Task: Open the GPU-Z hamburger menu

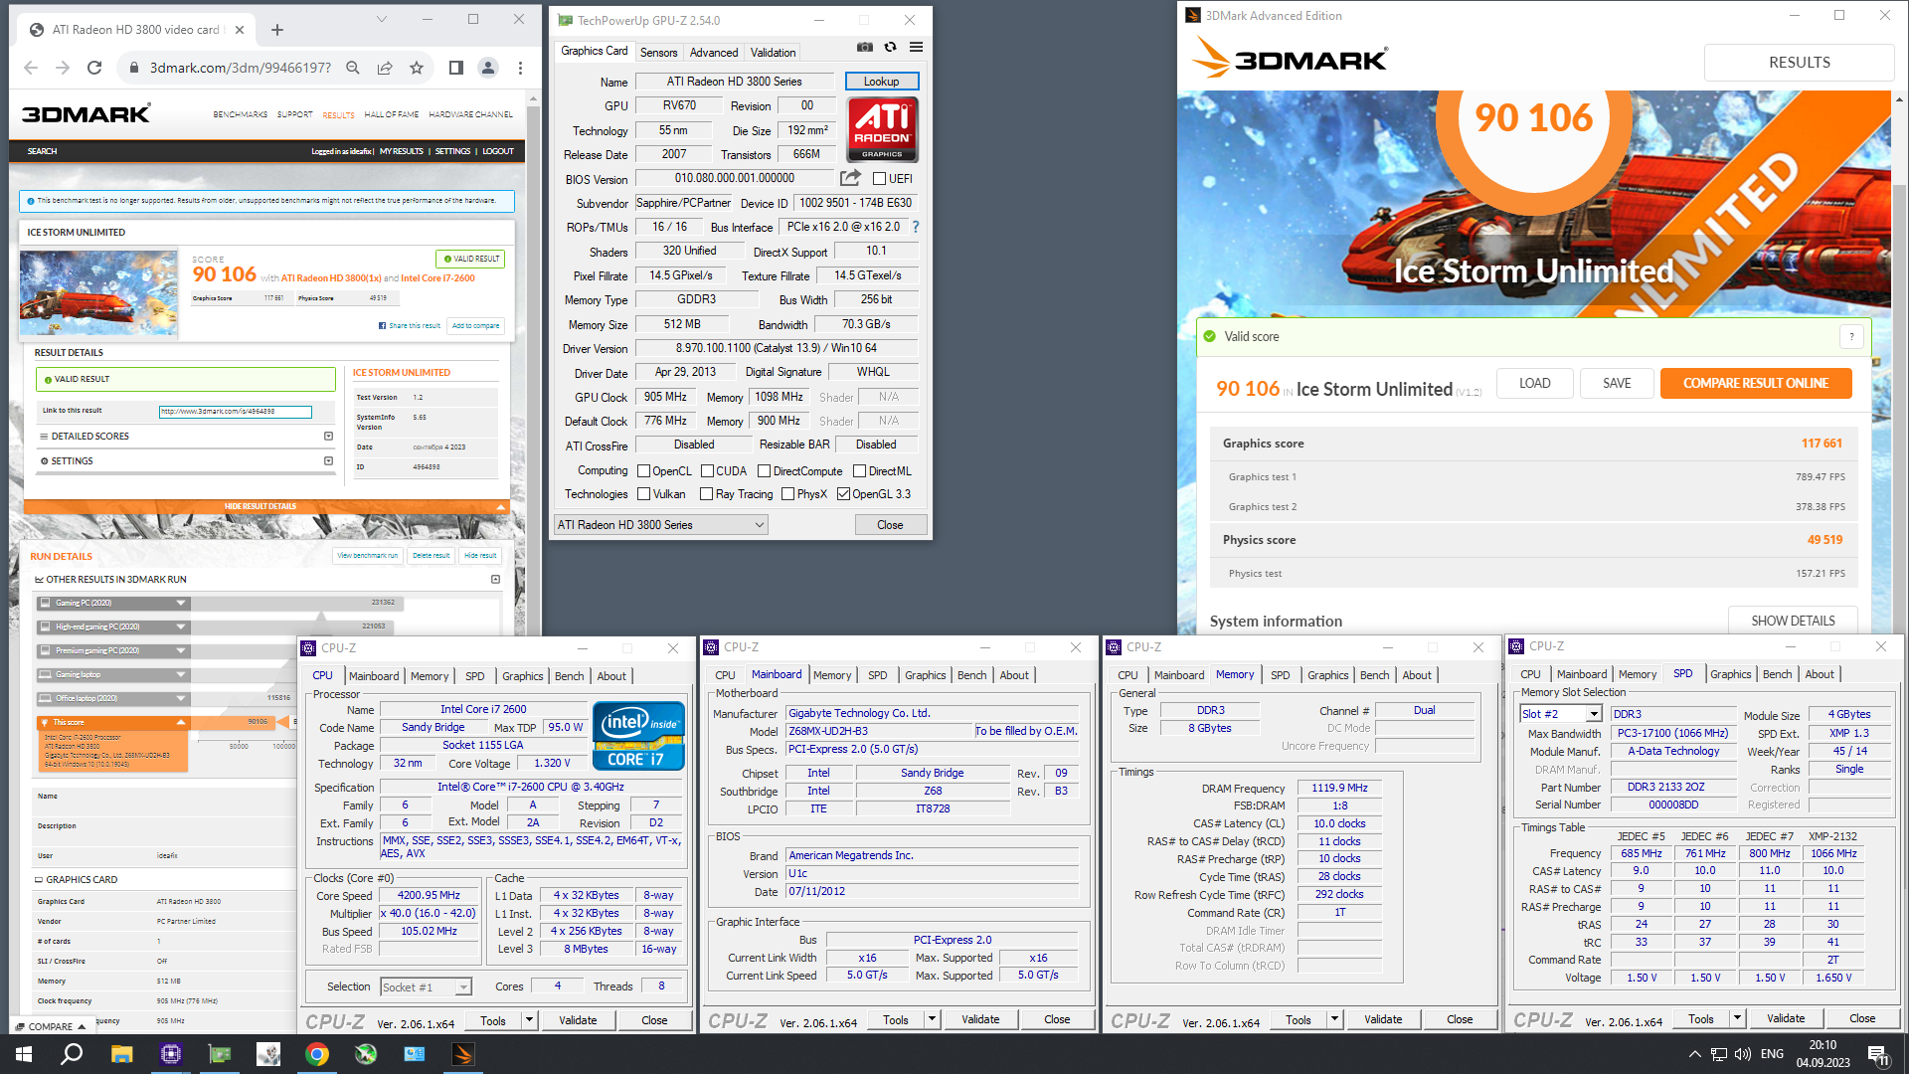Action: pos(916,47)
